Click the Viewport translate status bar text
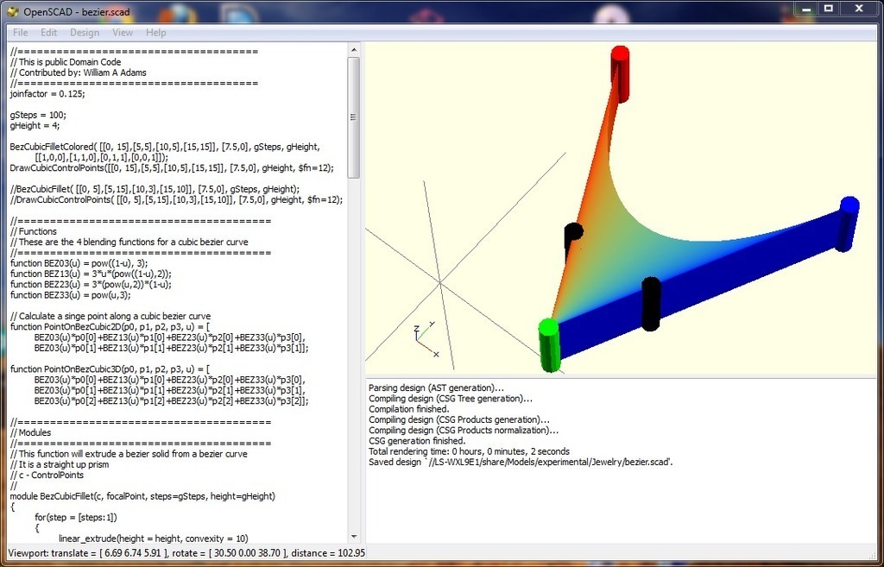Screen dimensions: 884x567 coord(186,553)
